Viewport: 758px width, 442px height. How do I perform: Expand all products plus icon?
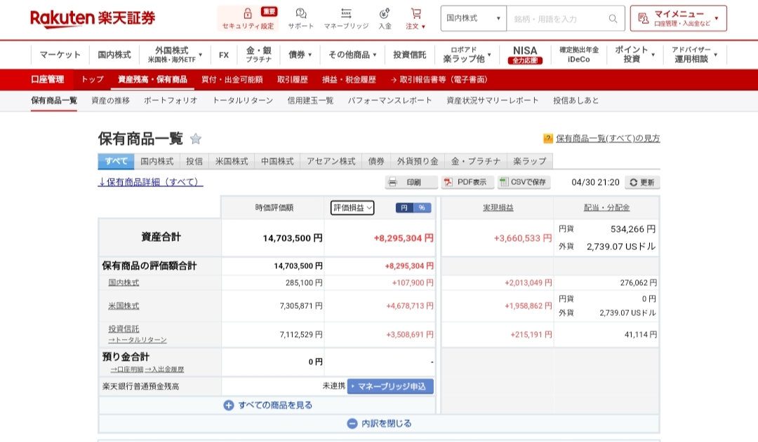coord(229,406)
